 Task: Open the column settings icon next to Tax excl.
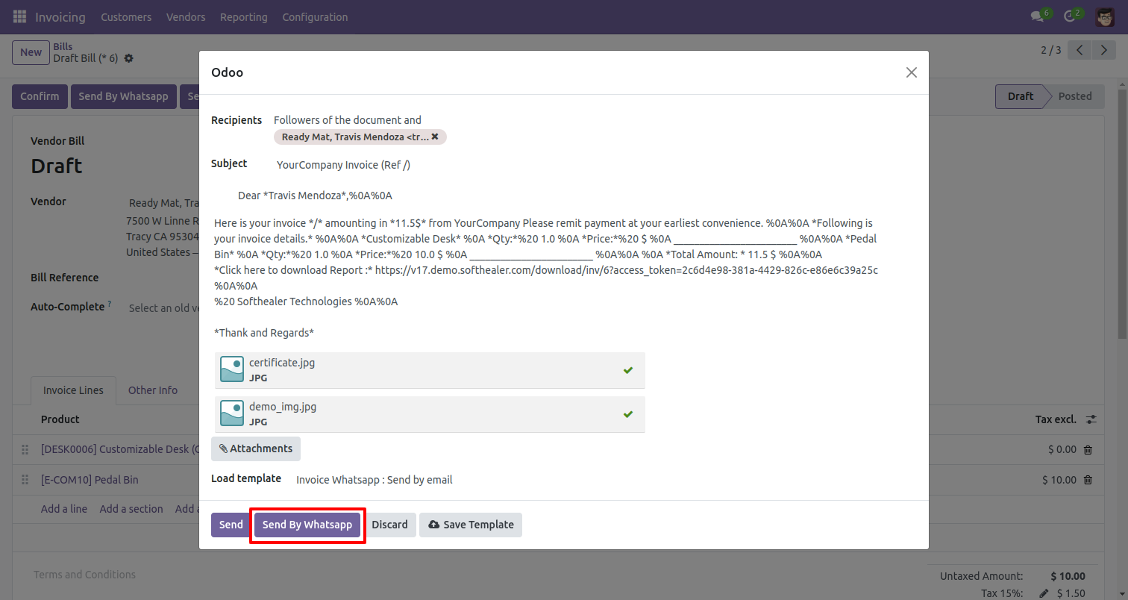(x=1091, y=419)
